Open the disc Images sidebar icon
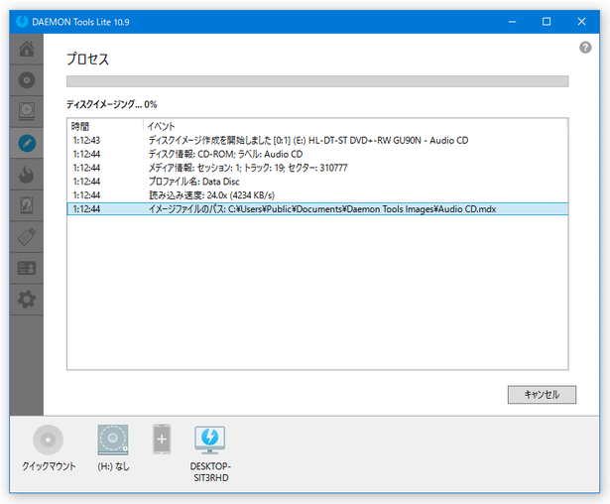 tap(27, 80)
